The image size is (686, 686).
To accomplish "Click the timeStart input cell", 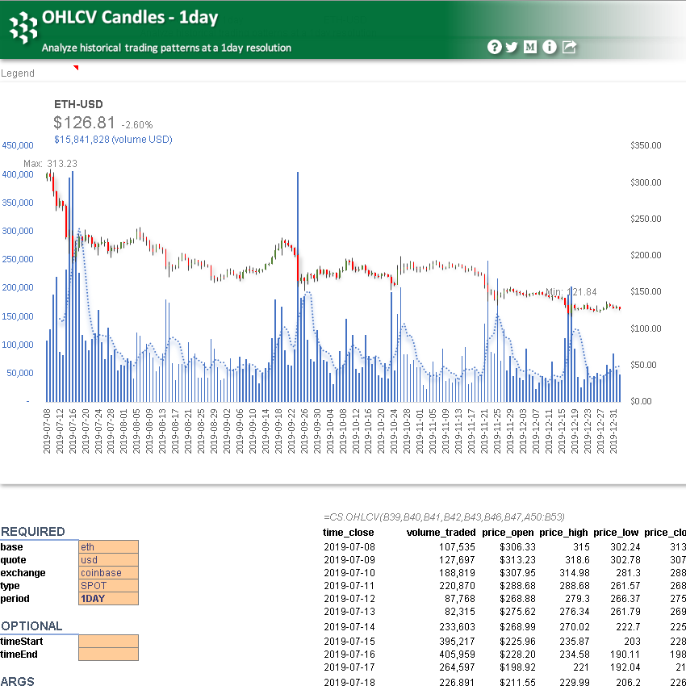I will pos(108,642).
